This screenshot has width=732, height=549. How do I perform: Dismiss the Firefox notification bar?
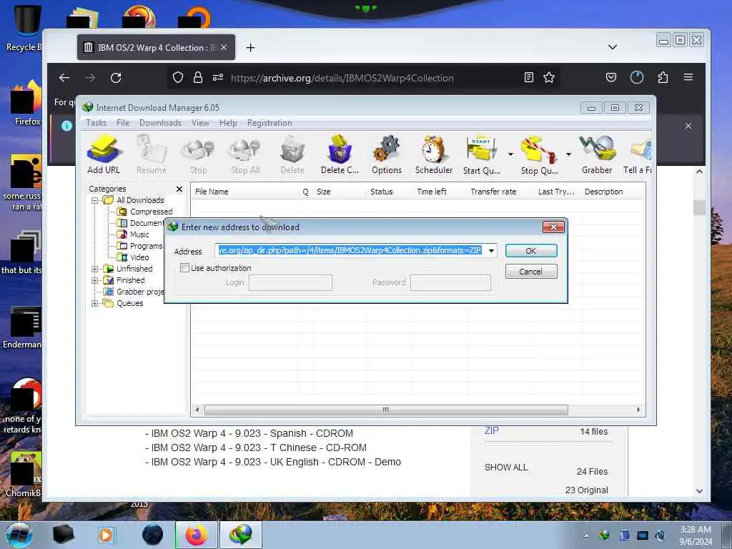688,126
